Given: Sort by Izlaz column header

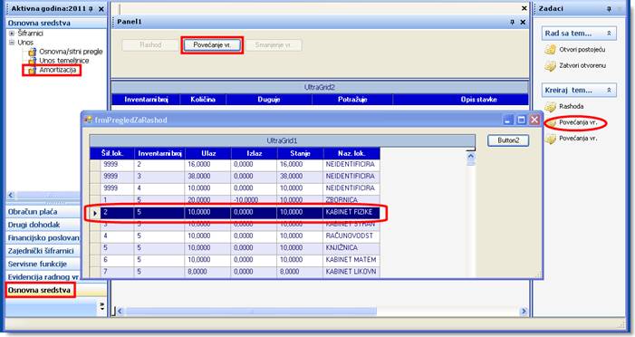Looking at the screenshot, I should pyautogui.click(x=255, y=153).
